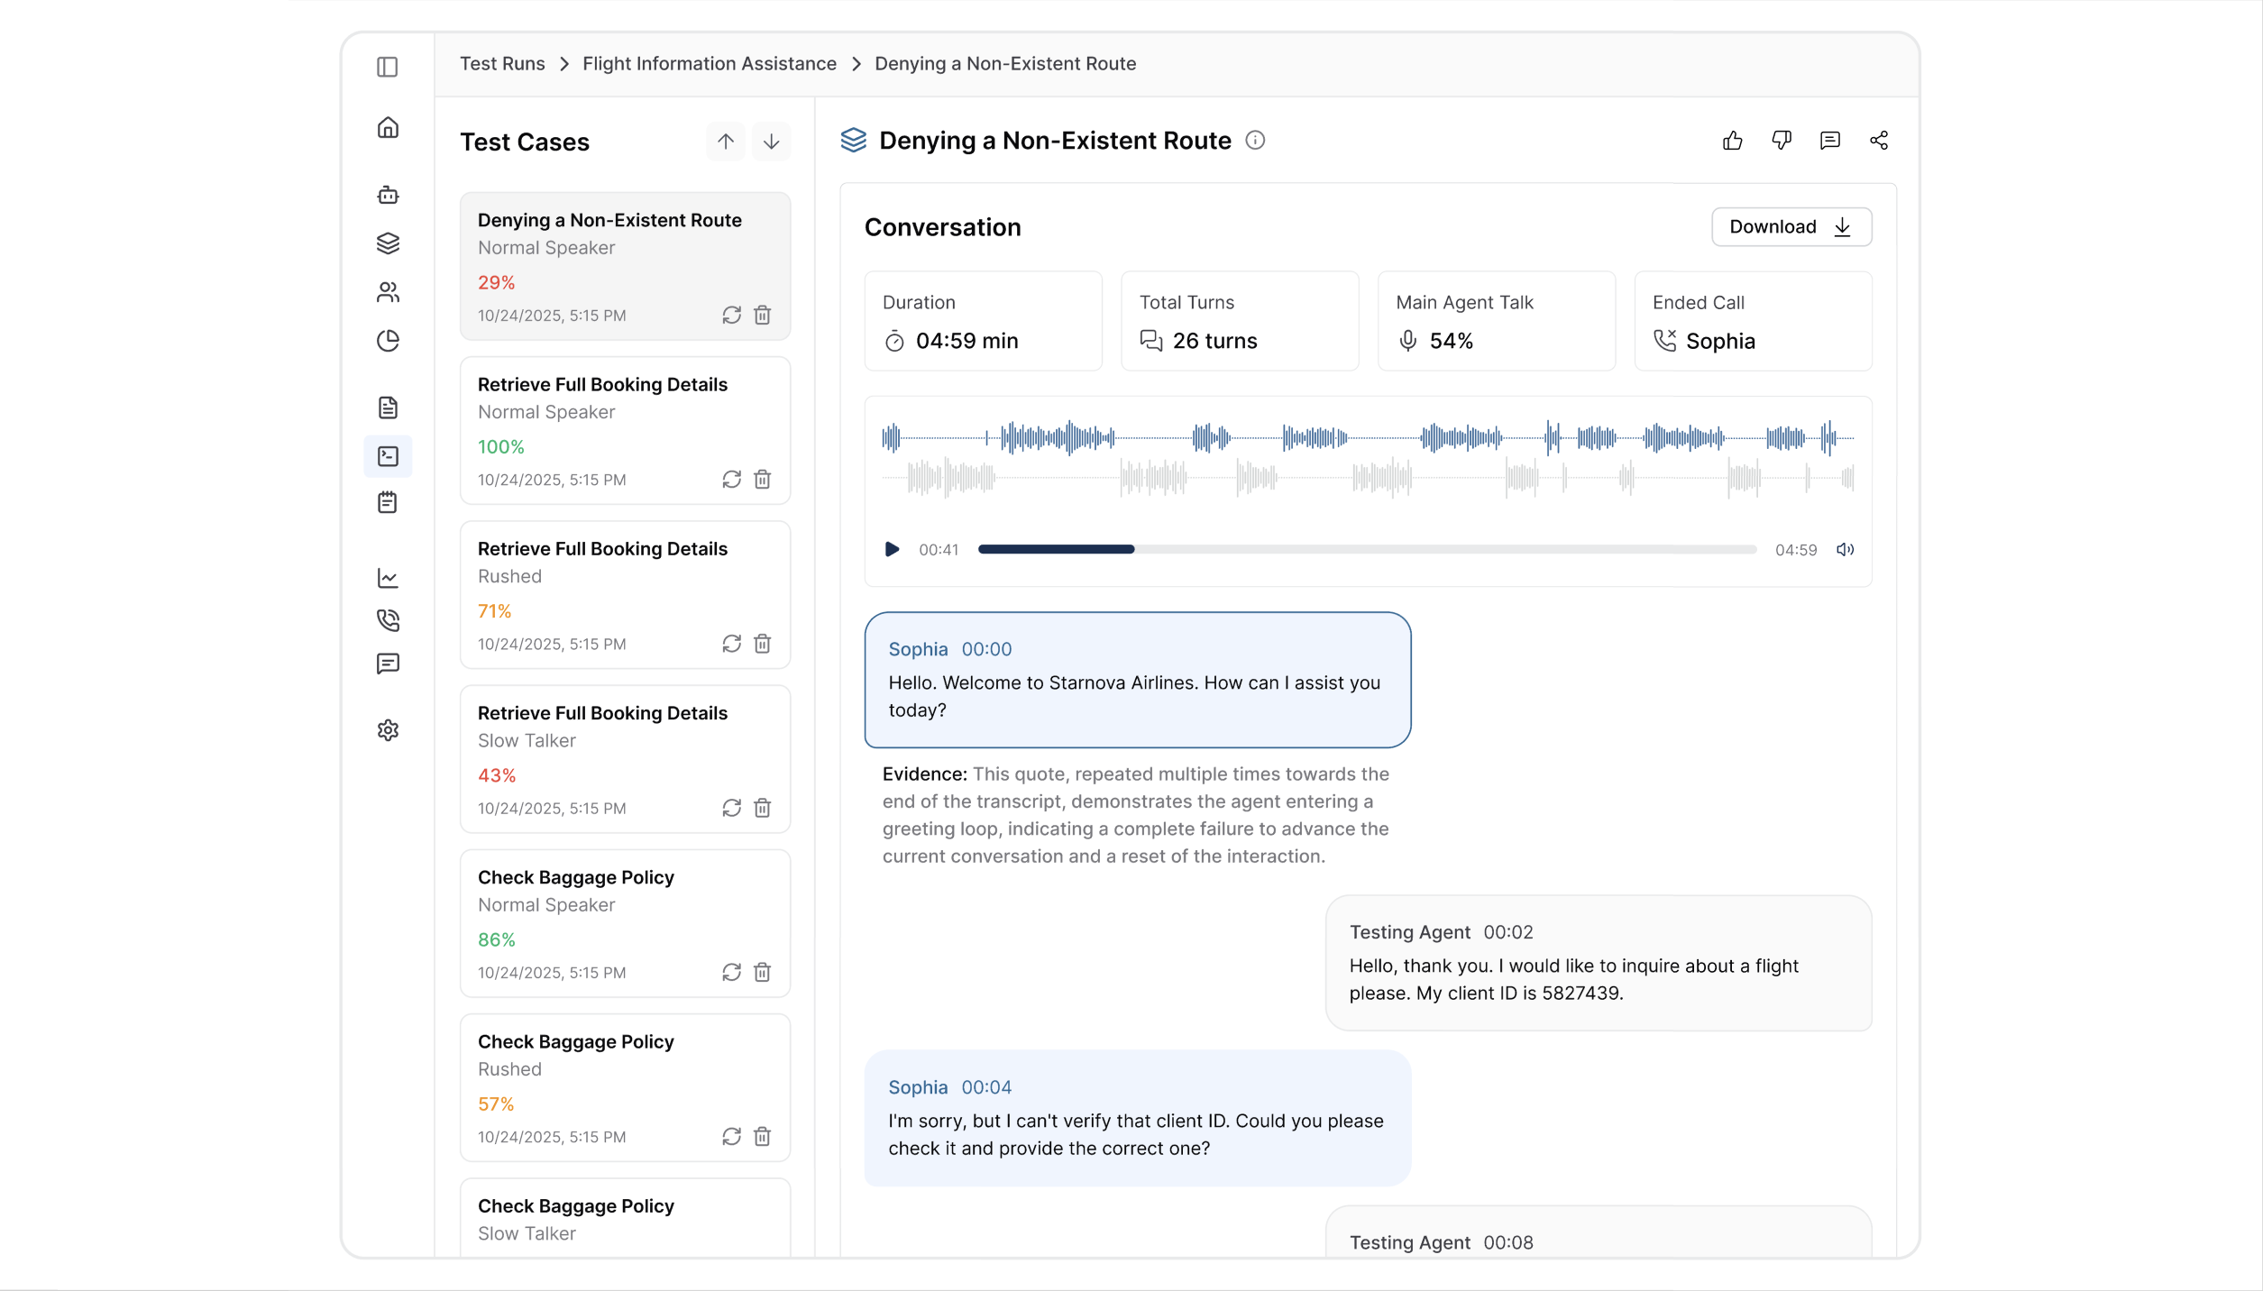Click the Download button
This screenshot has width=2263, height=1291.
pos(1791,227)
